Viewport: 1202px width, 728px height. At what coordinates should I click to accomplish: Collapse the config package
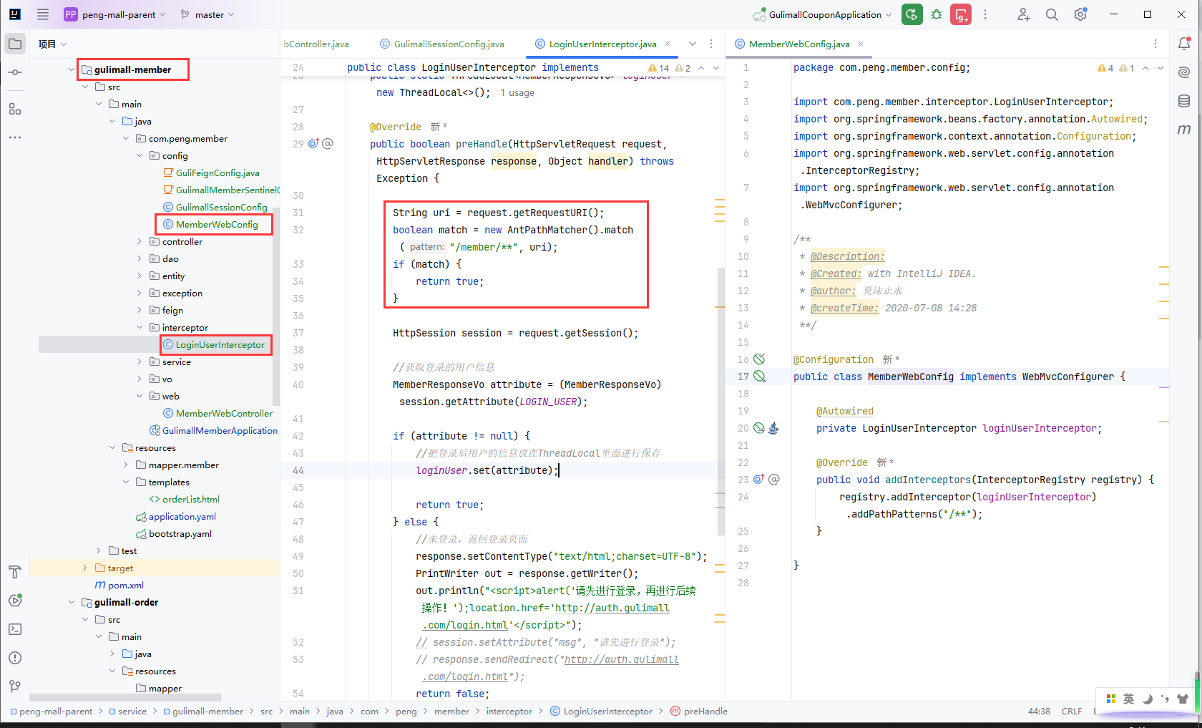pyautogui.click(x=140, y=155)
